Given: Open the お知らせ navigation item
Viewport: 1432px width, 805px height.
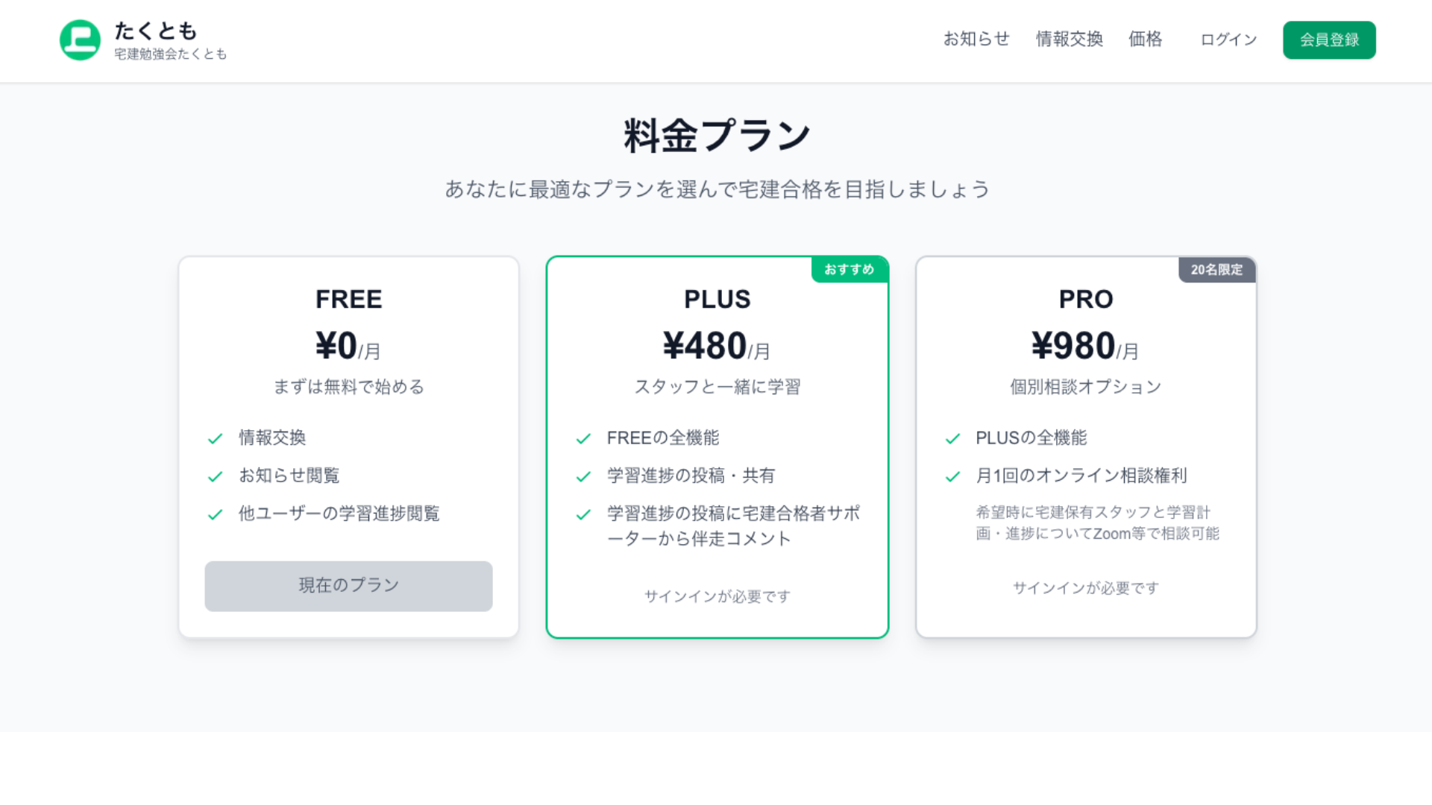Looking at the screenshot, I should click(x=976, y=40).
